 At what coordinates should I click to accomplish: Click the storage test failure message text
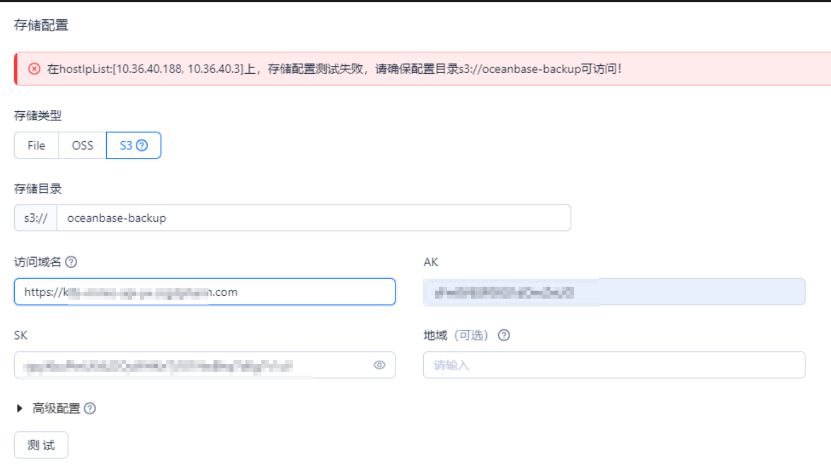(334, 69)
